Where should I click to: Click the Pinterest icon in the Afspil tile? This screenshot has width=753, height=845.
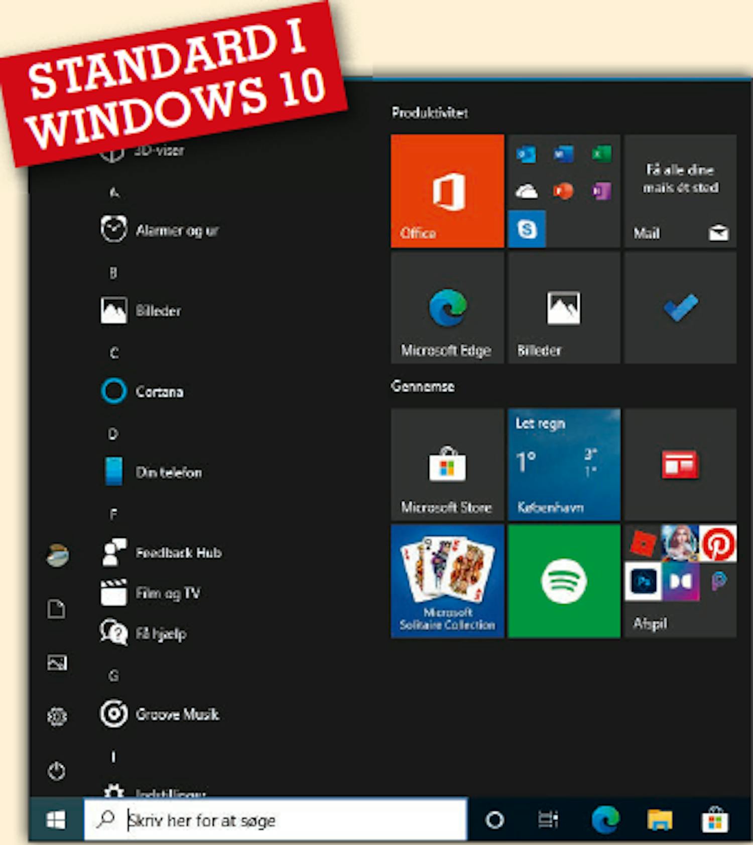tap(718, 543)
